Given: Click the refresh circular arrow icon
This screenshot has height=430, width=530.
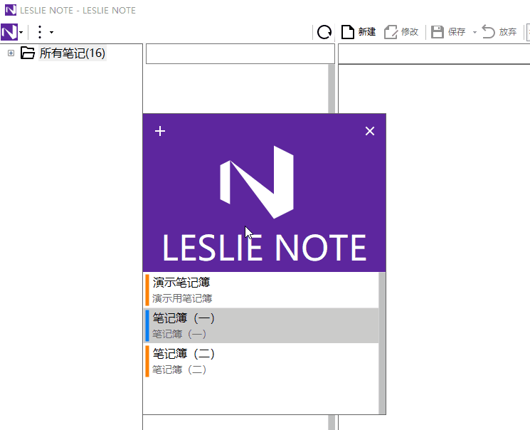Looking at the screenshot, I should [324, 32].
